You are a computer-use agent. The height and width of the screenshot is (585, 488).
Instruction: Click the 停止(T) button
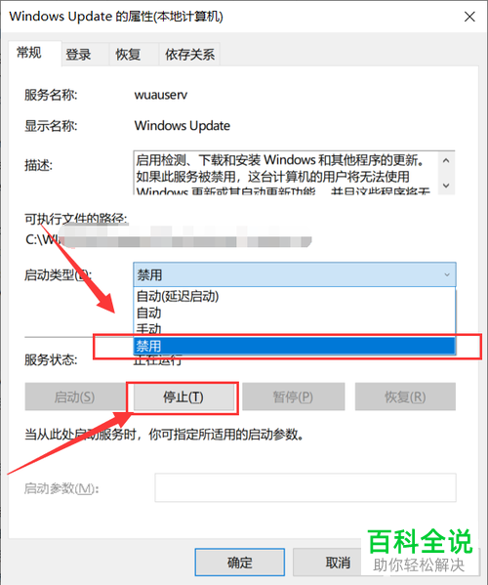tap(183, 397)
